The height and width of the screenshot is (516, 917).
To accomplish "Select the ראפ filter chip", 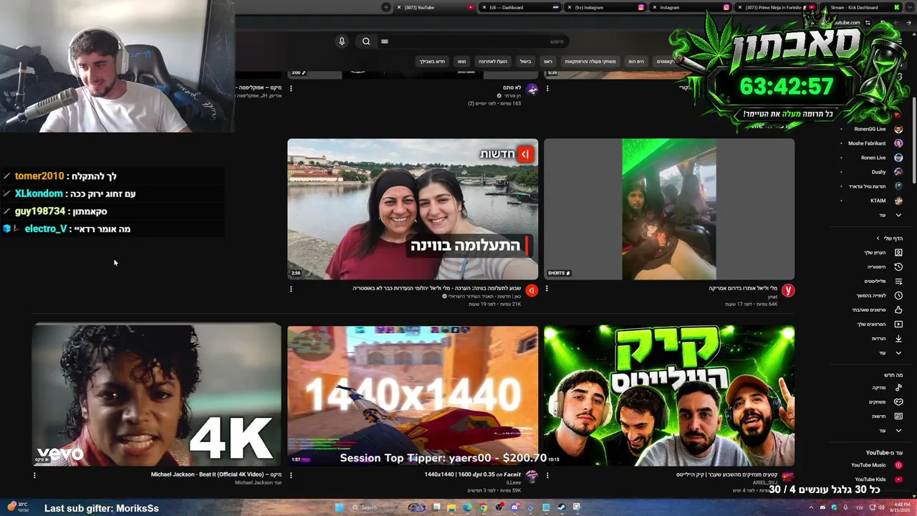I will (548, 62).
